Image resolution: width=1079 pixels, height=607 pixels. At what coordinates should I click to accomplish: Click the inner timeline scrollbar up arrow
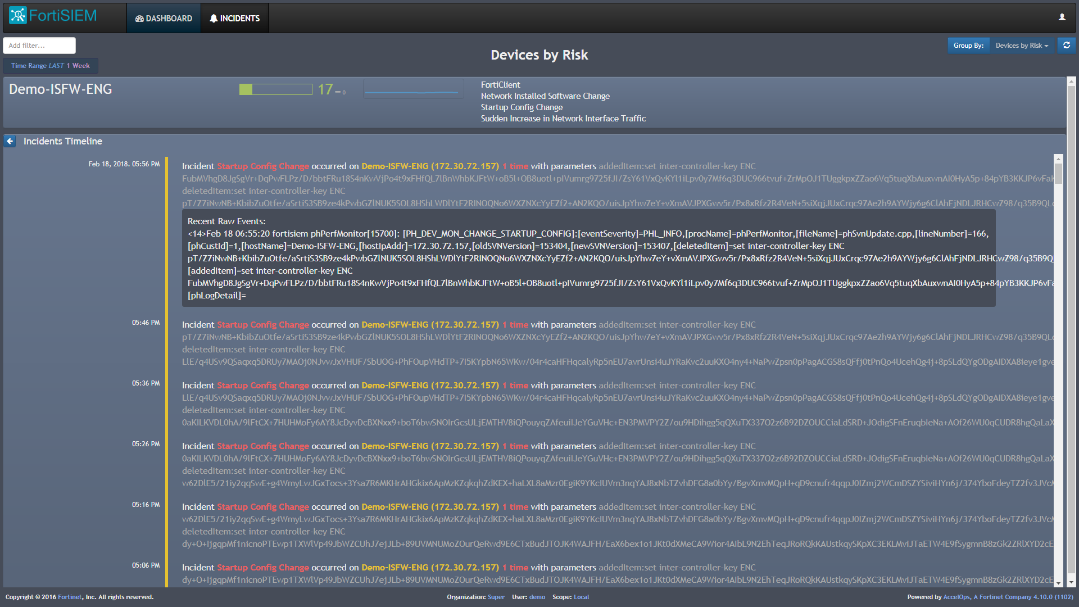click(1058, 158)
